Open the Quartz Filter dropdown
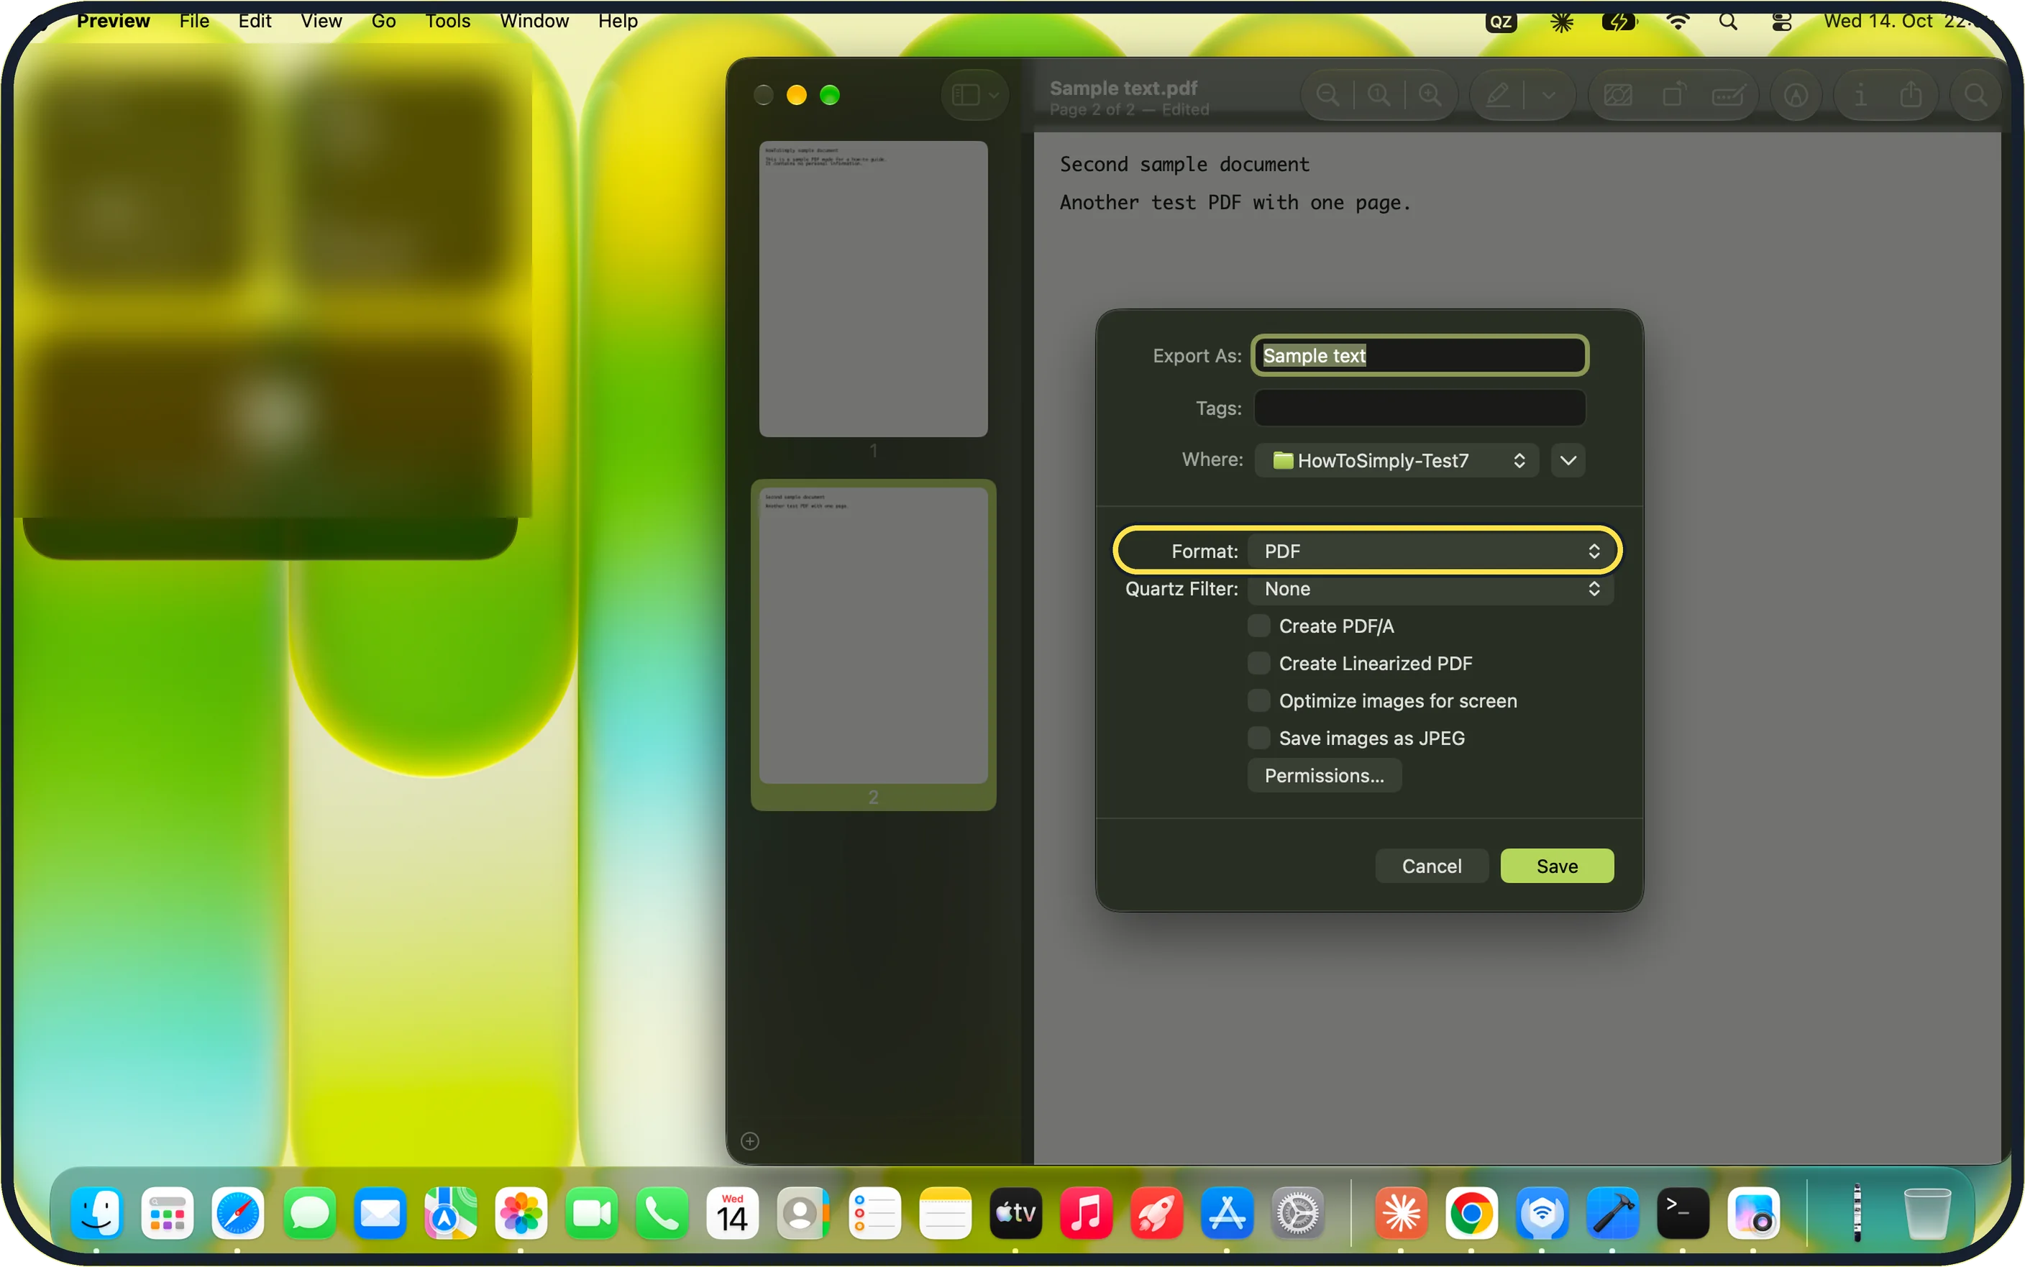Screen dimensions: 2025x1267 pos(1430,588)
